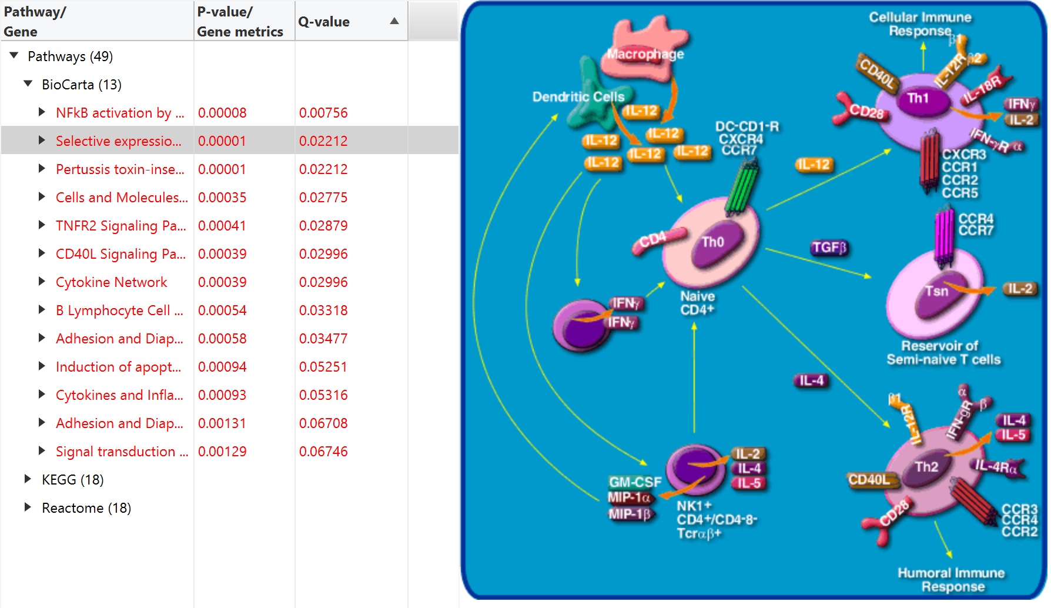Expand the Reactome (18) group
1051x608 pixels.
click(x=28, y=507)
